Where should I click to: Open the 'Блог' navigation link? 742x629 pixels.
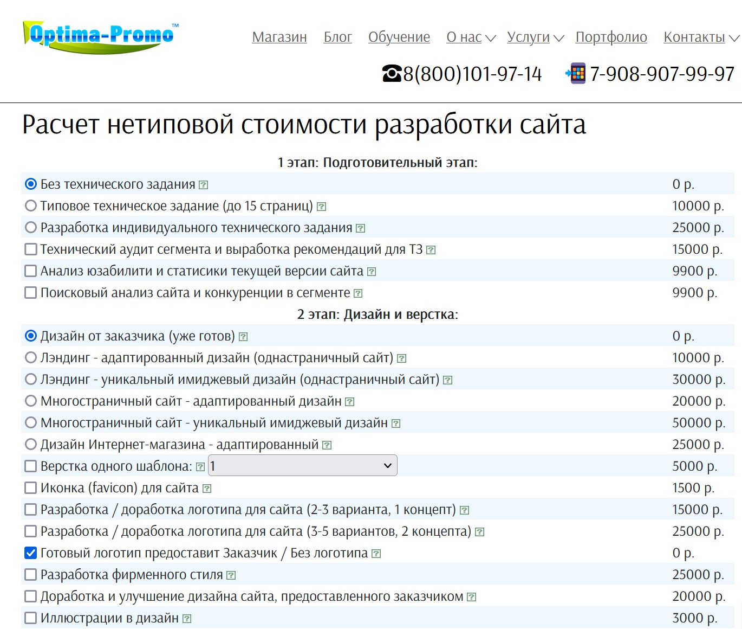pyautogui.click(x=338, y=37)
